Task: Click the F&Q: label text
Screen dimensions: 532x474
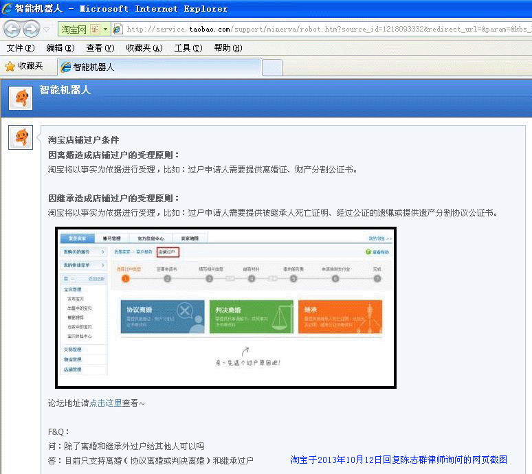Action: pyautogui.click(x=58, y=432)
